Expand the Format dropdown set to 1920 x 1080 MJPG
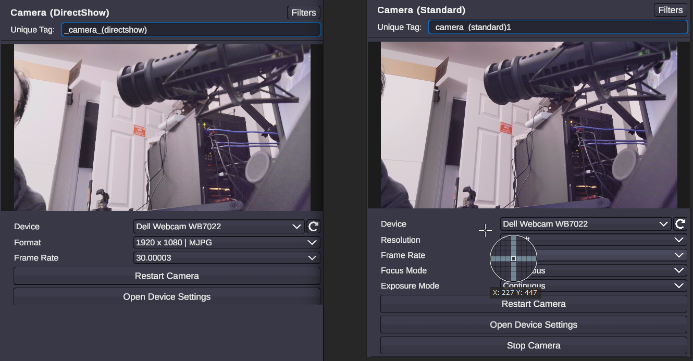The height and width of the screenshot is (361, 693). pos(227,242)
